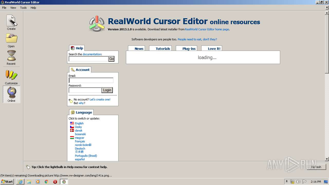Click the English US flag icon
Screen dimensions: 329x185
coord(72,123)
